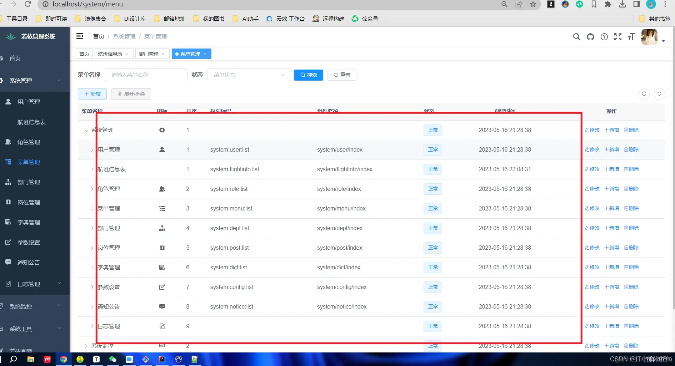Image resolution: width=675 pixels, height=366 pixels.
Task: Click the 新增 add button above table
Action: (92, 94)
